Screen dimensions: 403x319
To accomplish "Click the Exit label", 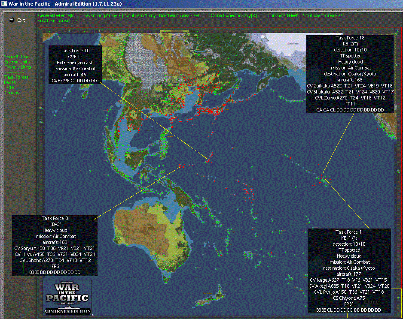I will click(x=21, y=20).
